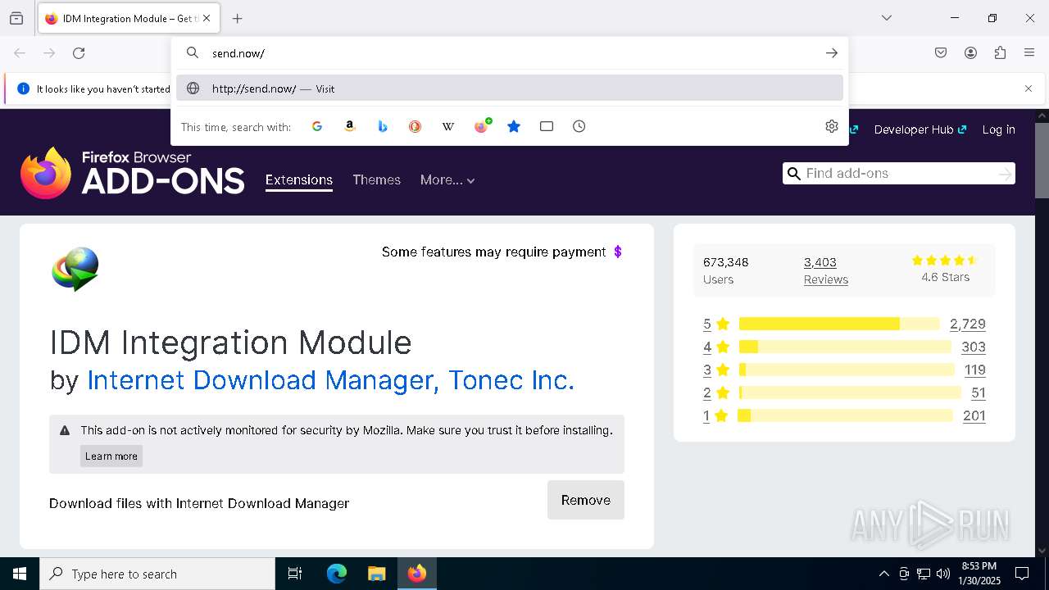
Task: Click the 673,348 Users count
Action: pyautogui.click(x=726, y=270)
